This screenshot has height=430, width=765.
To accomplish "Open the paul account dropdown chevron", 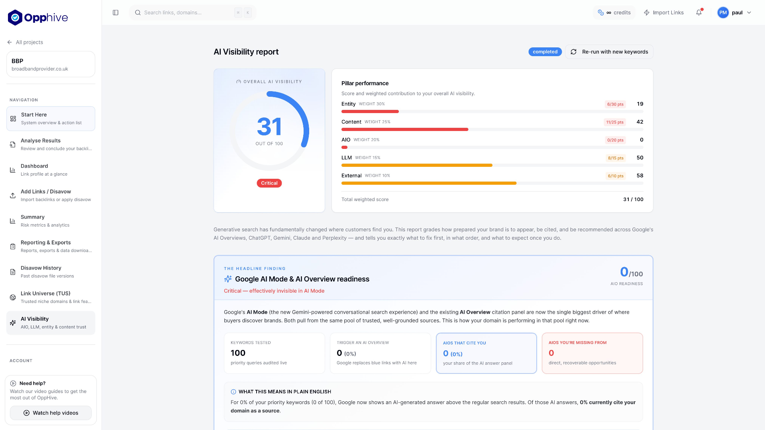I will tap(749, 13).
